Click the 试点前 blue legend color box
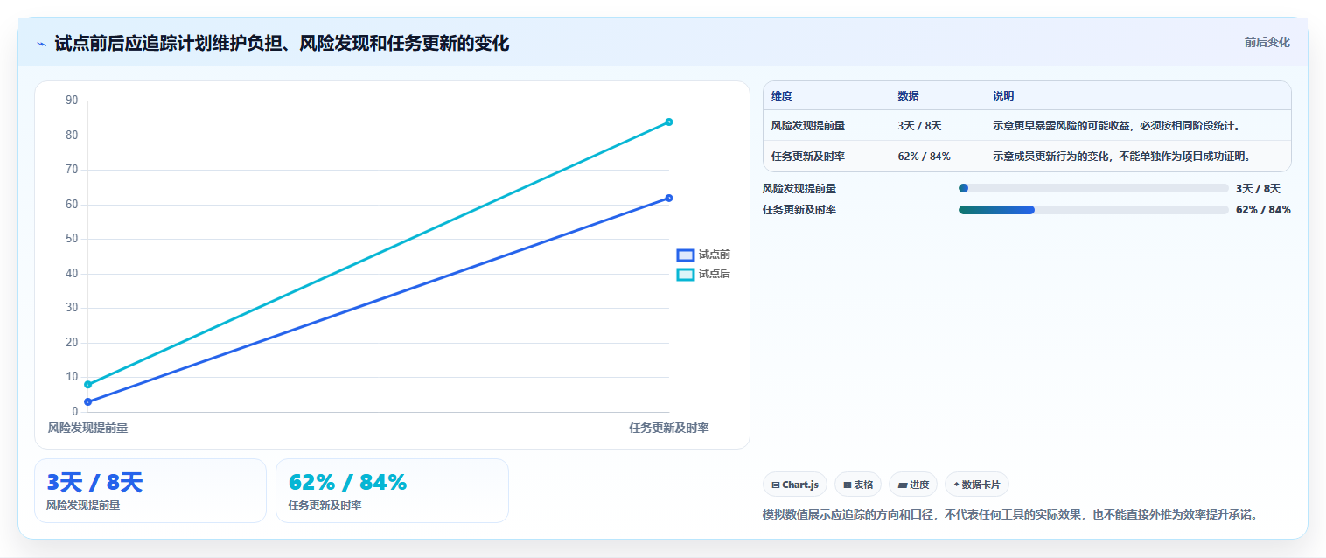This screenshot has height=558, width=1326. (686, 255)
